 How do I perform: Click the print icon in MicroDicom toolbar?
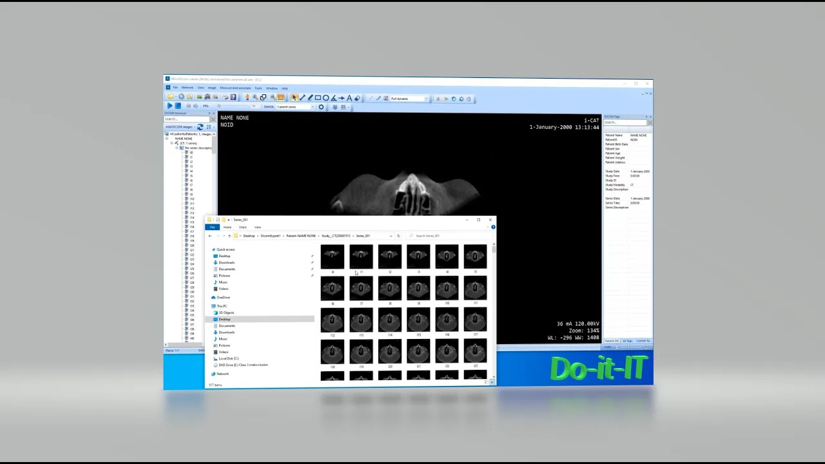[x=225, y=97]
